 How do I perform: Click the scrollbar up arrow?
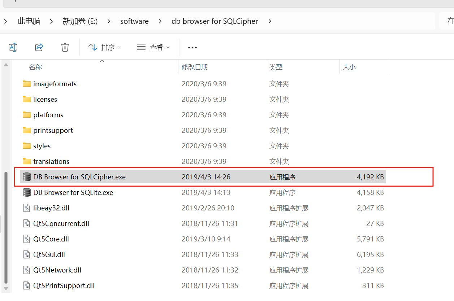coord(6,65)
